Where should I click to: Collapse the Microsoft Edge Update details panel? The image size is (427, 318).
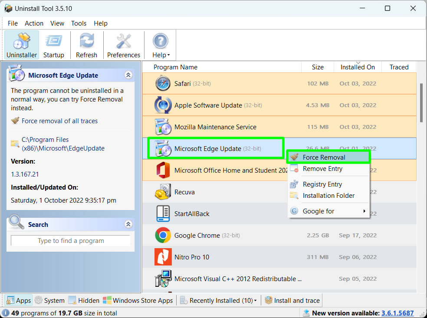point(128,75)
